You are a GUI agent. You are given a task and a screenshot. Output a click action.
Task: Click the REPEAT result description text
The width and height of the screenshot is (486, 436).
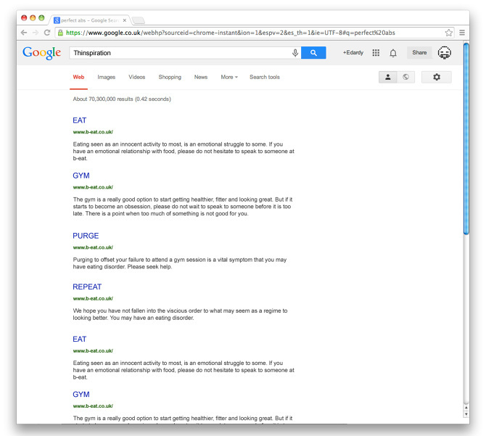pos(180,314)
